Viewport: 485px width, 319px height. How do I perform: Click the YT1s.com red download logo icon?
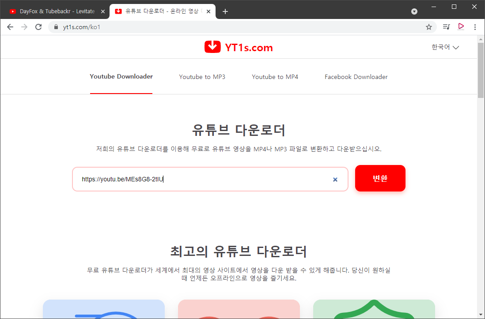(212, 47)
